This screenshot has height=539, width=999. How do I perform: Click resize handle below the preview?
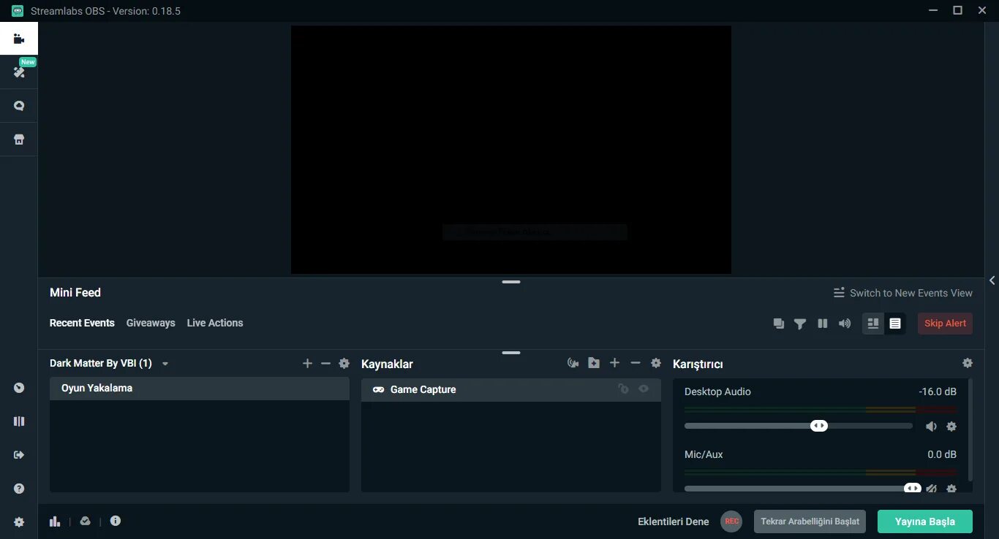[511, 281]
